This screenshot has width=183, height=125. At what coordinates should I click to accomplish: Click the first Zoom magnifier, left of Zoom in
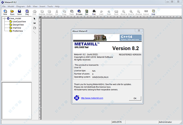[124, 12]
